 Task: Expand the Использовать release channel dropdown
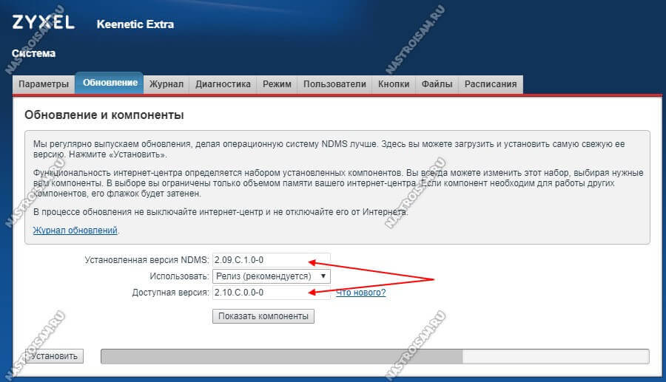click(x=272, y=276)
